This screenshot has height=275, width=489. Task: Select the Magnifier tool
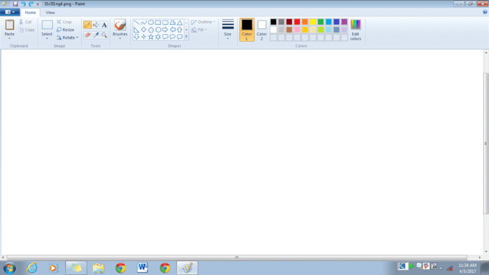(x=104, y=35)
